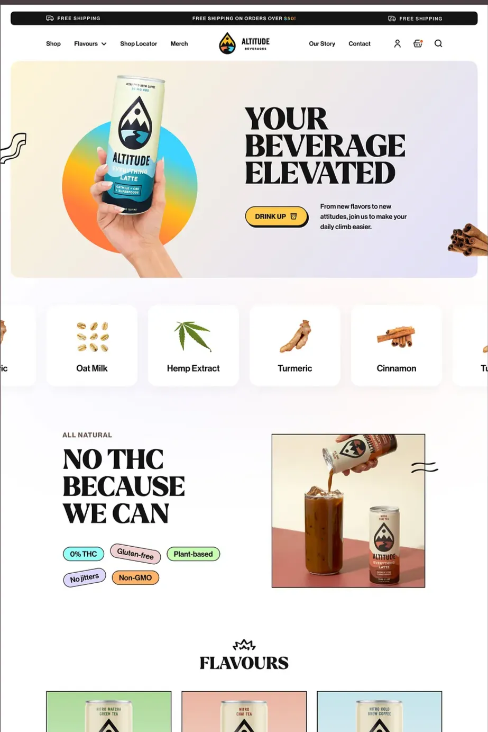Open the shopping basket icon
This screenshot has height=732, width=488.
click(x=418, y=43)
